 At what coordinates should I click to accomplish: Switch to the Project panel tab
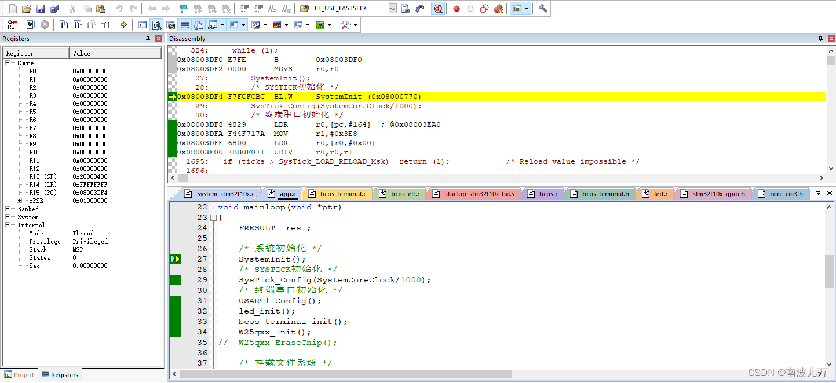coord(19,375)
